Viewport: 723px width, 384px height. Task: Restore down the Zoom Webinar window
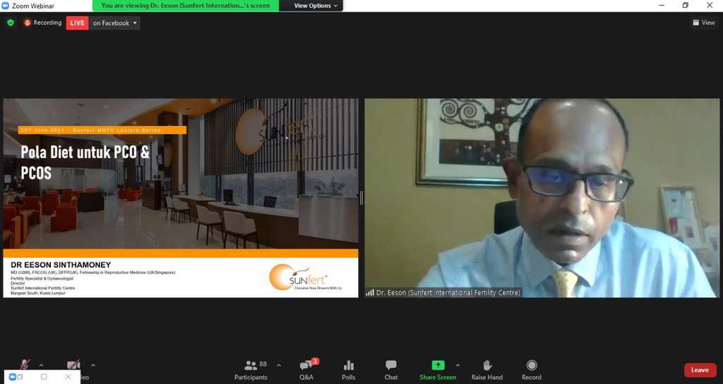pyautogui.click(x=685, y=6)
